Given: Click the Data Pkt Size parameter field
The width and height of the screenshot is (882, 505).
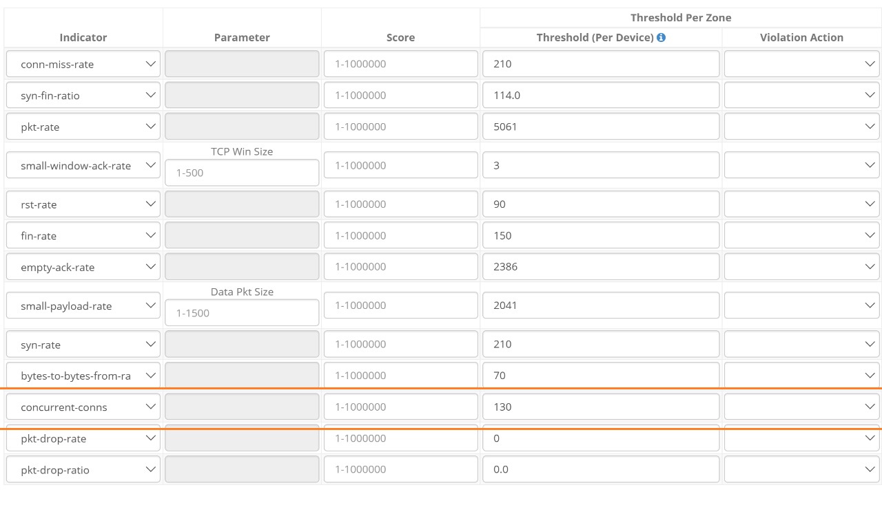Looking at the screenshot, I should click(242, 313).
